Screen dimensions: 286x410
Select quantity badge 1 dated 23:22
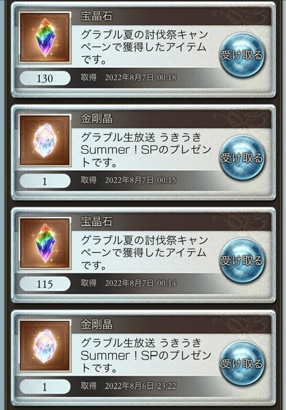tap(45, 387)
